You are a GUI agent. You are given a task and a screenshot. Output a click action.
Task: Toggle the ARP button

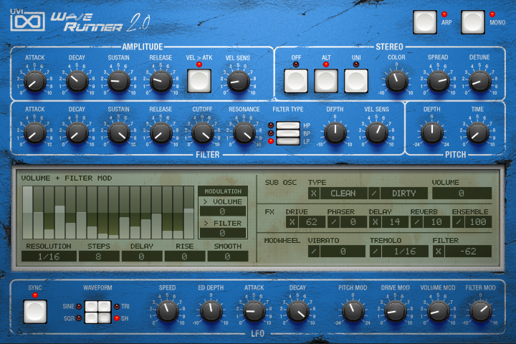(425, 22)
